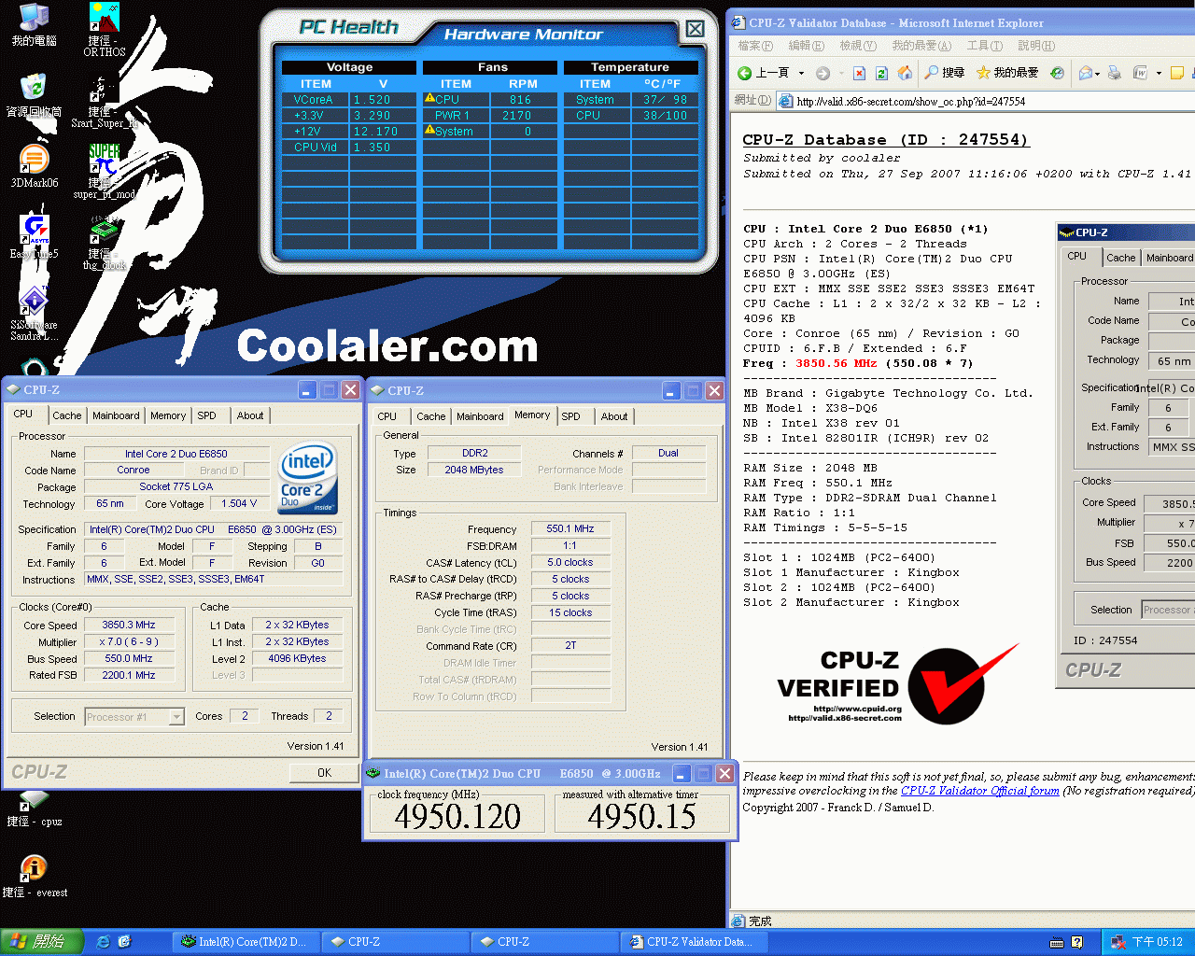Launch the everest desktop shortcut
This screenshot has width=1195, height=956.
34,876
